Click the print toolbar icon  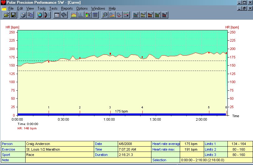click(23, 15)
